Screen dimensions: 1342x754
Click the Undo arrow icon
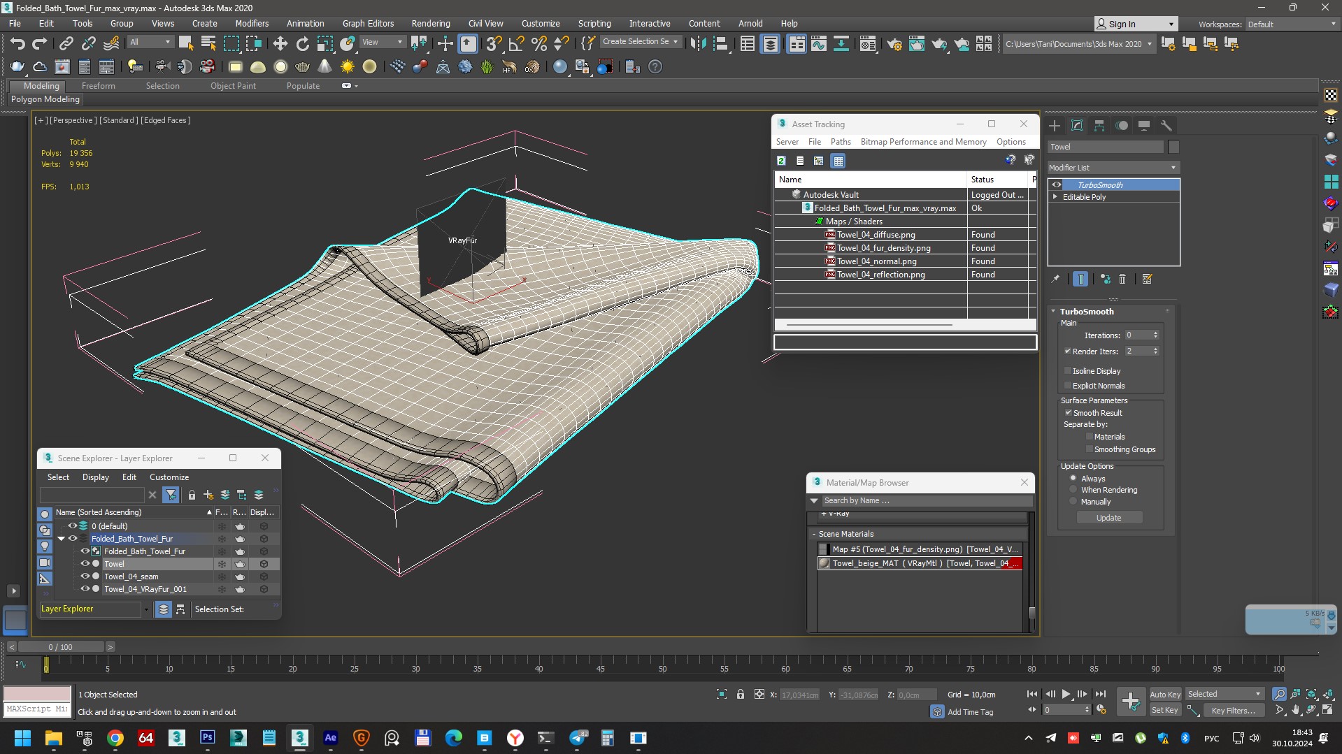(x=17, y=44)
